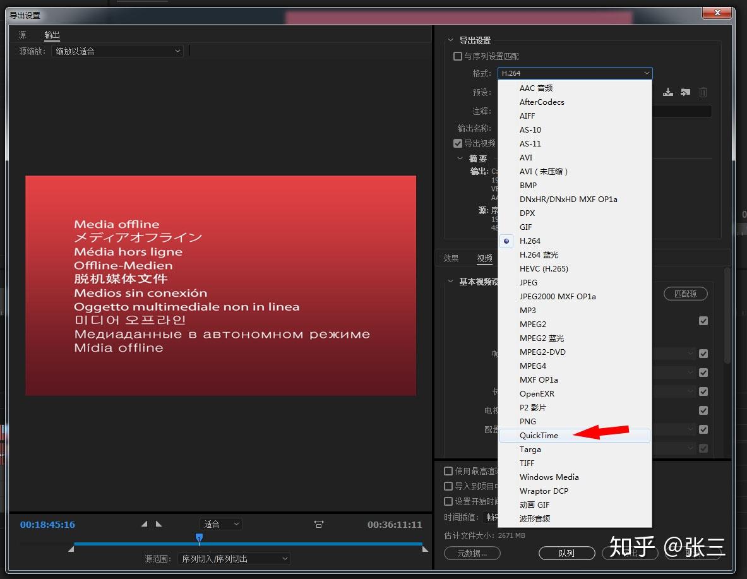Screen dimensions: 747x579
Task: Choose P2 movie format from the list
Action: 575,407
